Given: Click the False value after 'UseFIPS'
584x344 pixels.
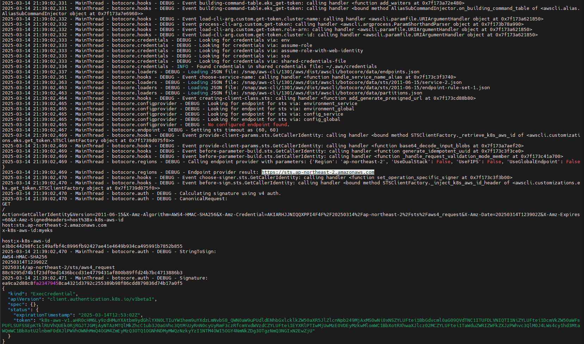Looking at the screenshot, I should click(x=494, y=161).
